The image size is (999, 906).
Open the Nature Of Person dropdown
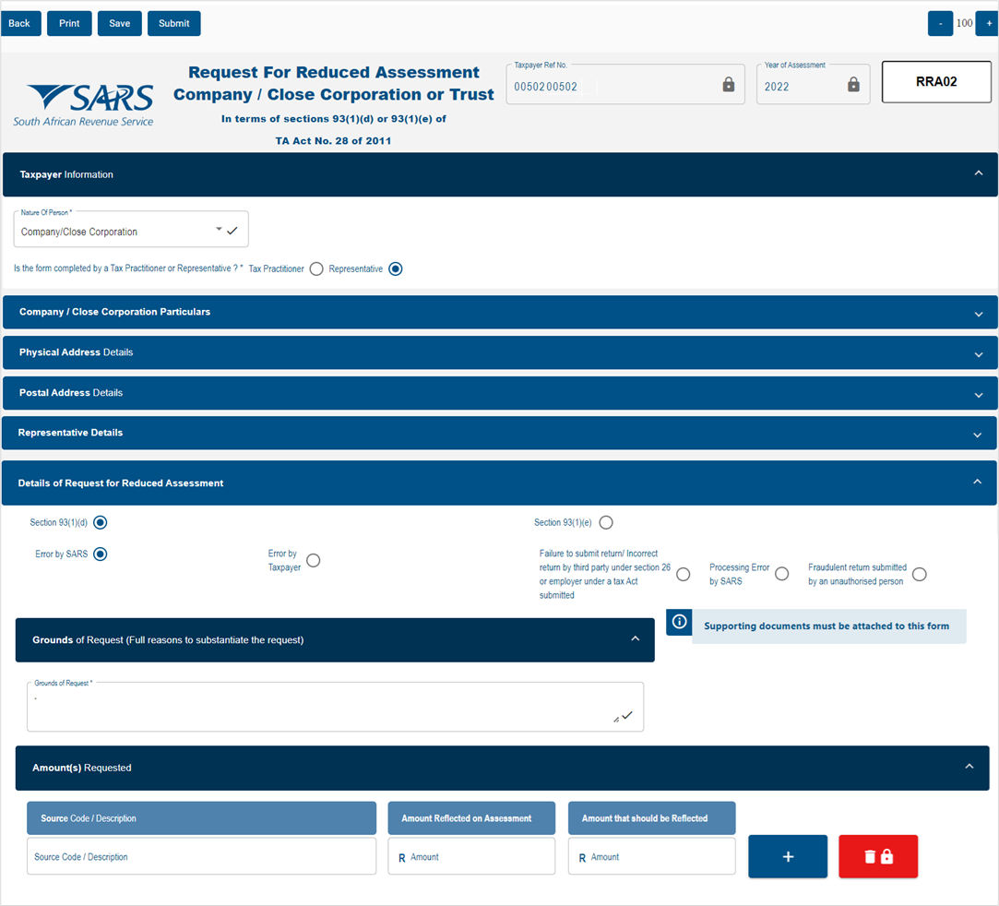click(x=131, y=231)
